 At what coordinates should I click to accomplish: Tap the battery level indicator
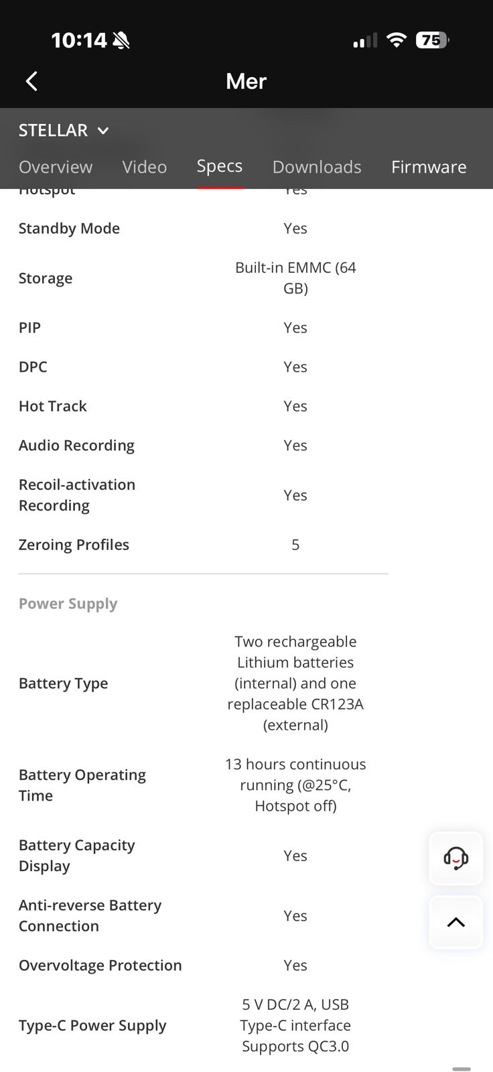coord(432,40)
